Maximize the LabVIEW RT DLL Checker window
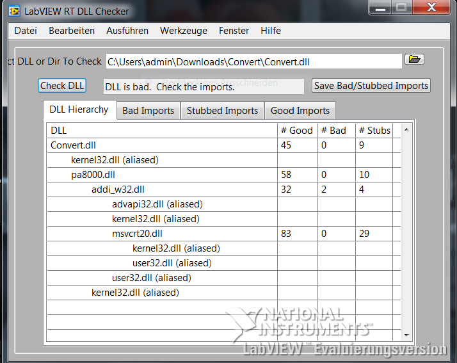Viewport: 457px width, 363px height. coord(401,7)
